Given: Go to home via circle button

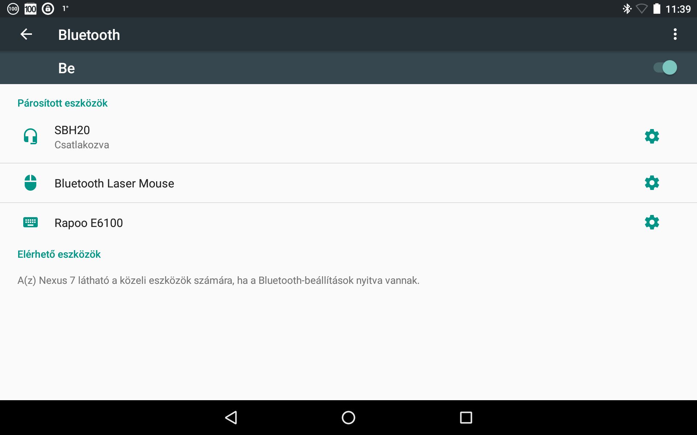Looking at the screenshot, I should click(x=348, y=418).
